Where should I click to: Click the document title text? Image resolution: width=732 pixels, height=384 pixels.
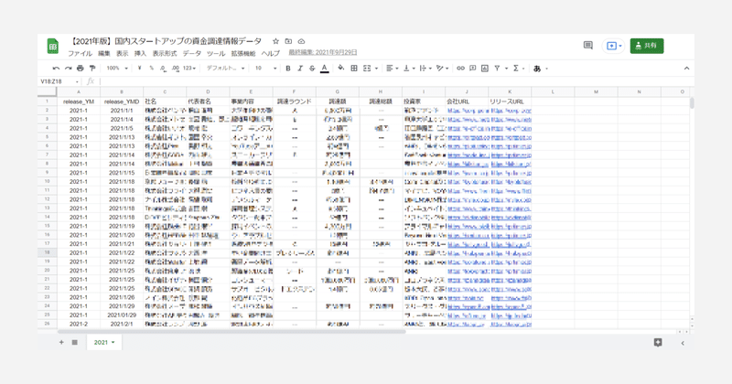pos(167,41)
